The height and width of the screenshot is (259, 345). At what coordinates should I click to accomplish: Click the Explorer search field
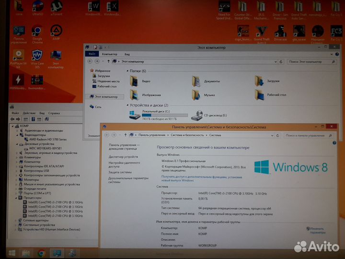pyautogui.click(x=312, y=62)
